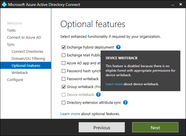186x136 pixels.
Task: Click the disabled Device writeback checkbox
Action: pos(63,95)
